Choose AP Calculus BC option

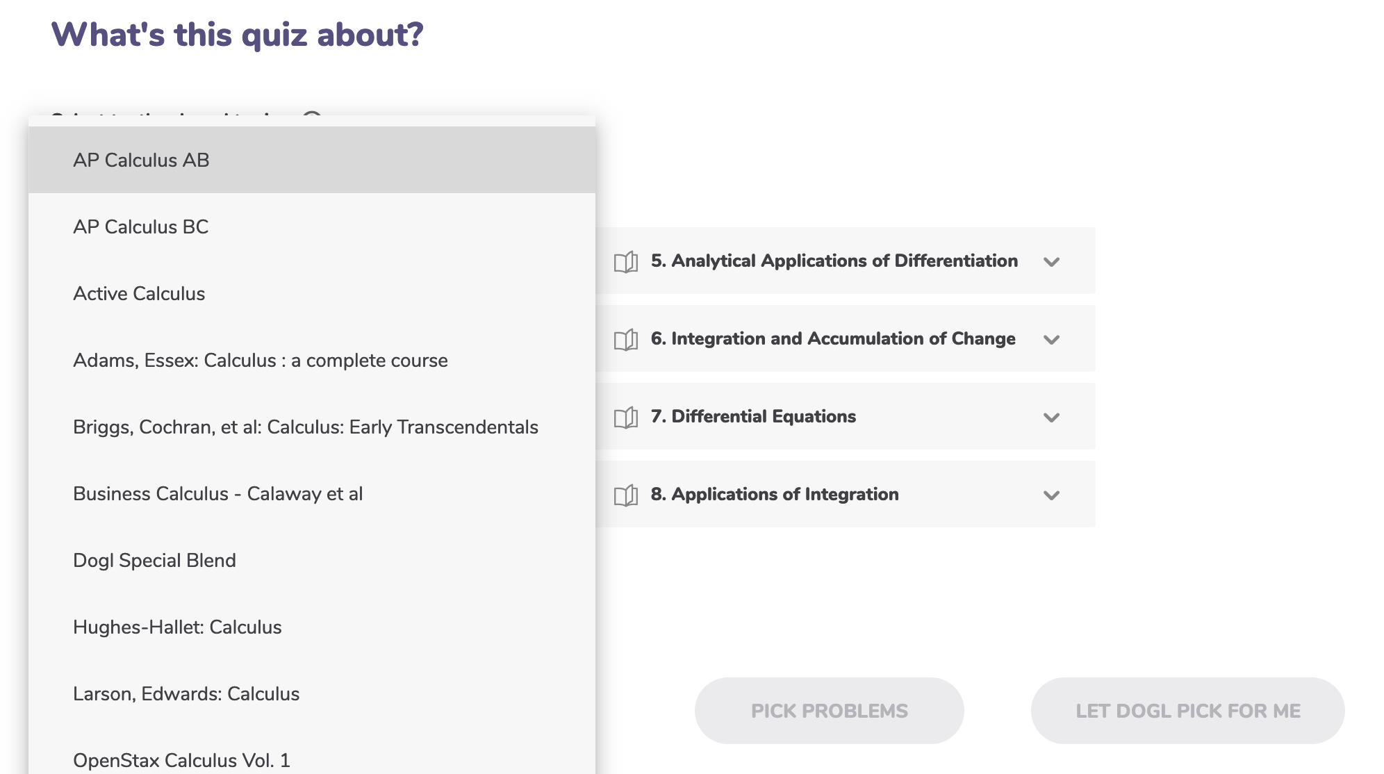pos(312,227)
